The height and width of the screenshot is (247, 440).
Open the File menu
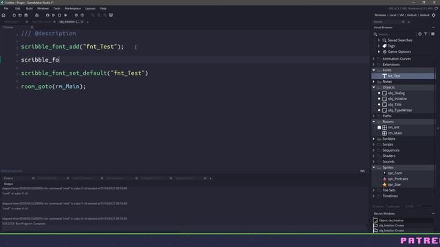point(6,8)
